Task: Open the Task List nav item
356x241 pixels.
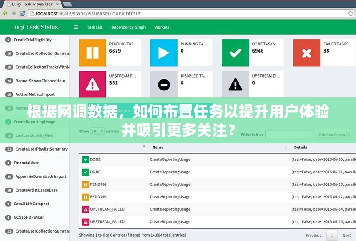Action: tap(94, 27)
